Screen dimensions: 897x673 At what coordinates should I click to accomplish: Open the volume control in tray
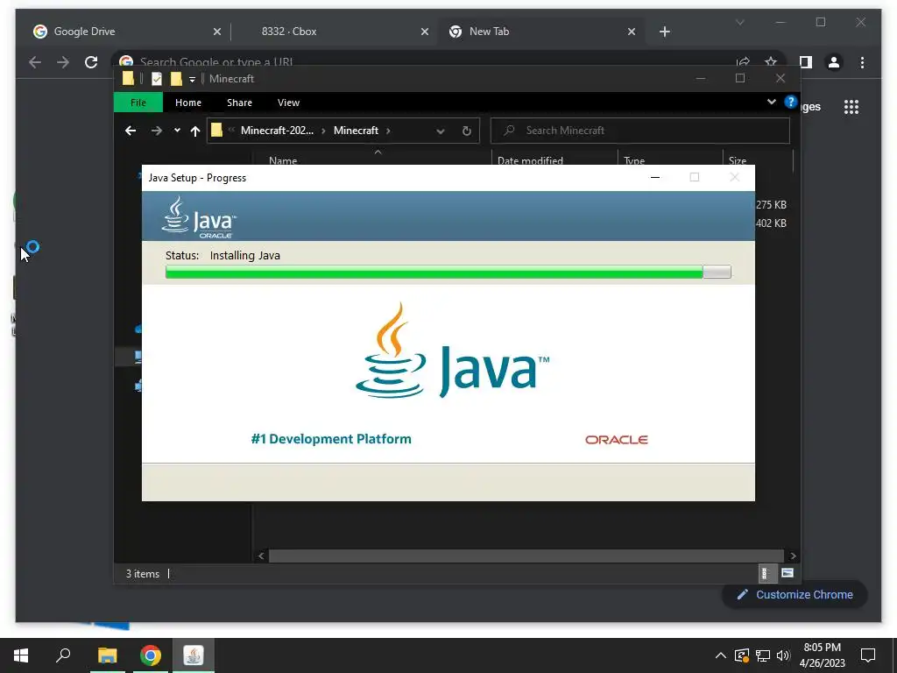[783, 655]
